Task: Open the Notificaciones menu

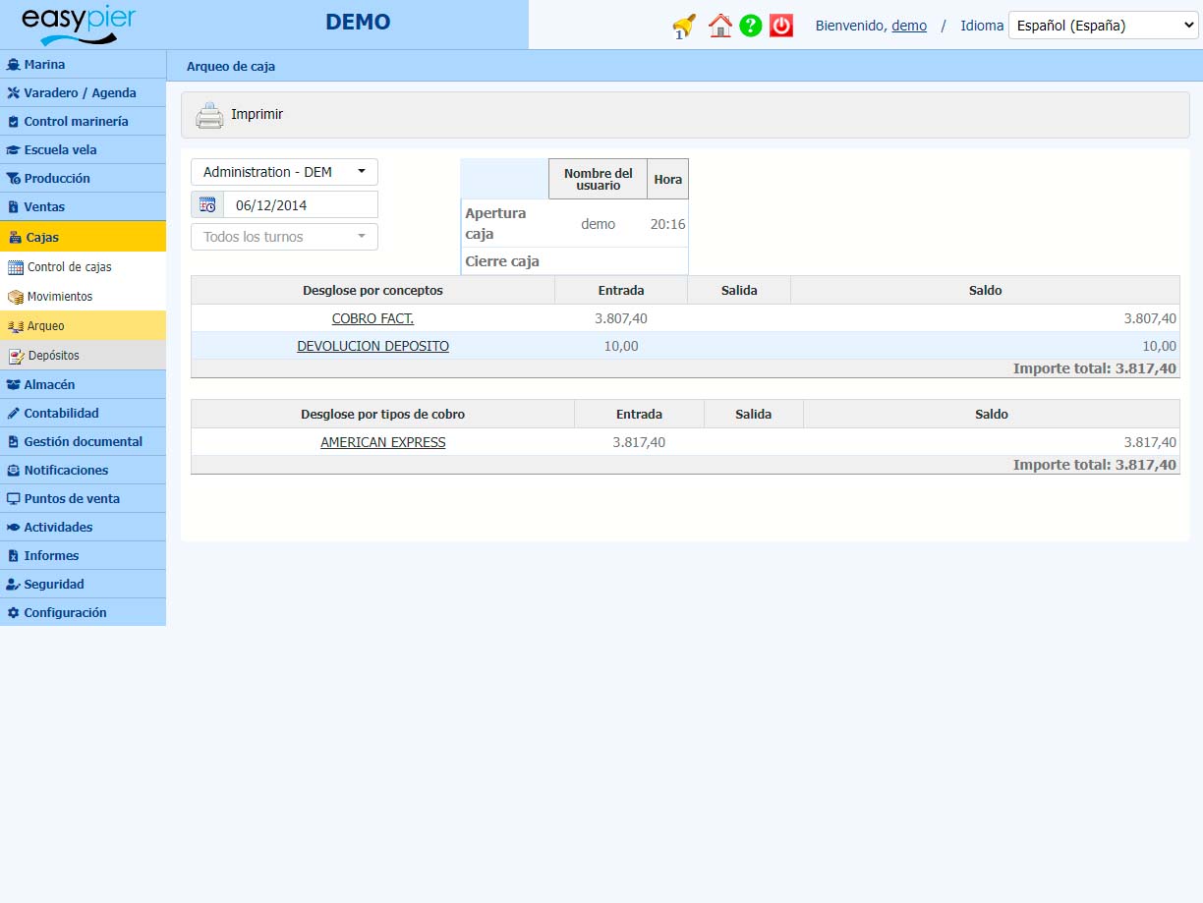Action: [x=83, y=471]
